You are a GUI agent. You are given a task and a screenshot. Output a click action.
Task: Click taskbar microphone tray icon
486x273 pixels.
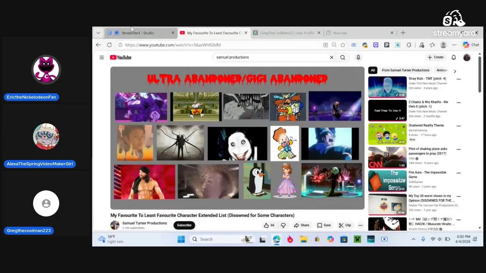(x=423, y=239)
